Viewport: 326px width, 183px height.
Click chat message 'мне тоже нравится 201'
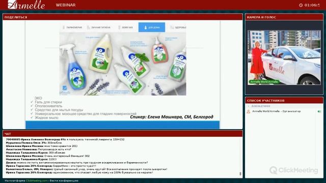[x=42, y=146]
